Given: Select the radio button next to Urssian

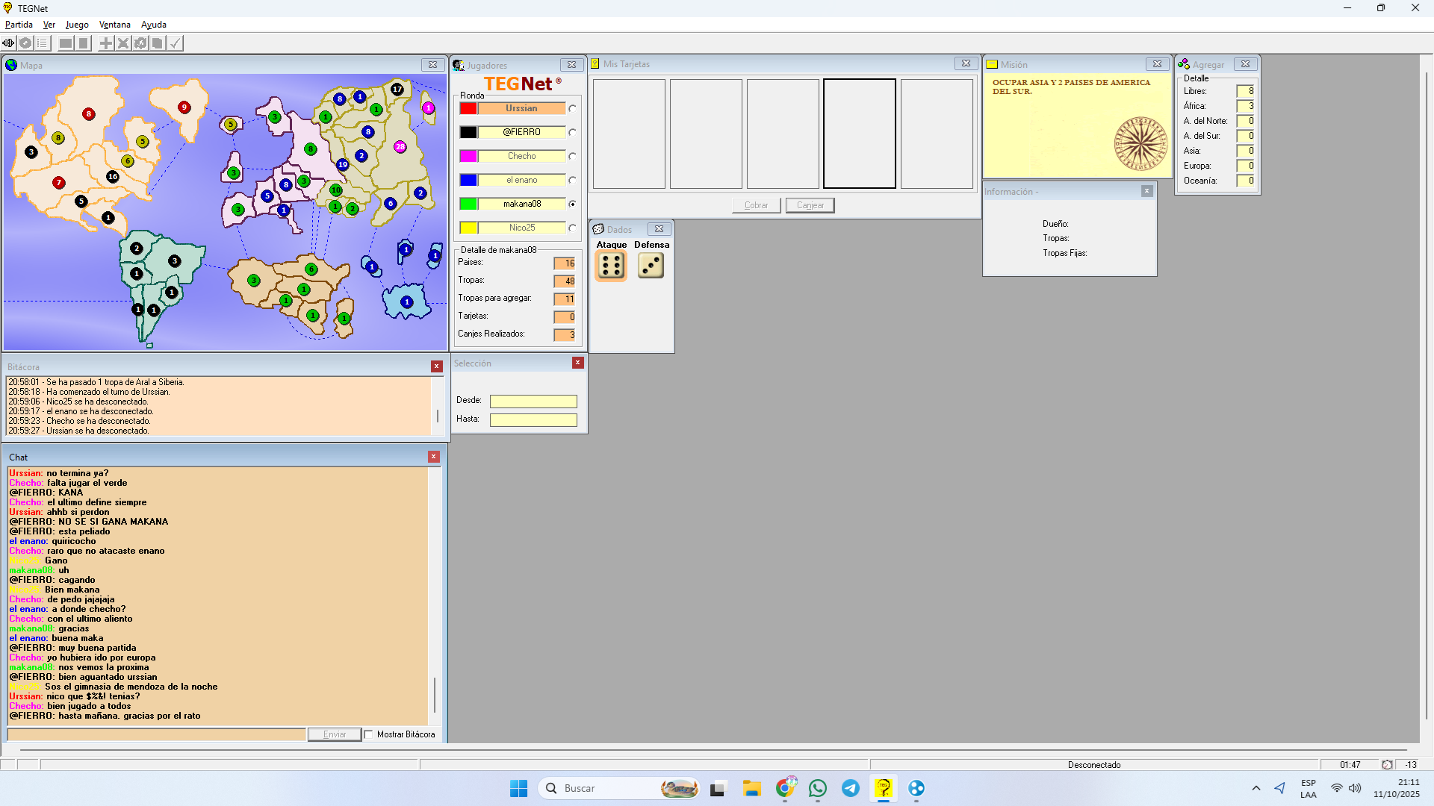Looking at the screenshot, I should [572, 109].
